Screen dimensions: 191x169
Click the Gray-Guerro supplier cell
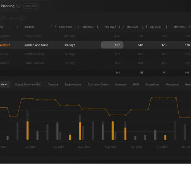33,36
